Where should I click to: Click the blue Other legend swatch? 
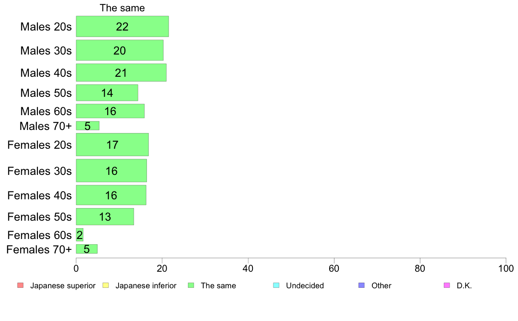click(x=362, y=285)
